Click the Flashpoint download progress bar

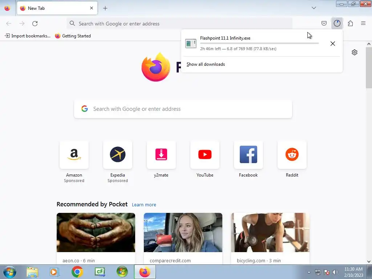(x=259, y=43)
